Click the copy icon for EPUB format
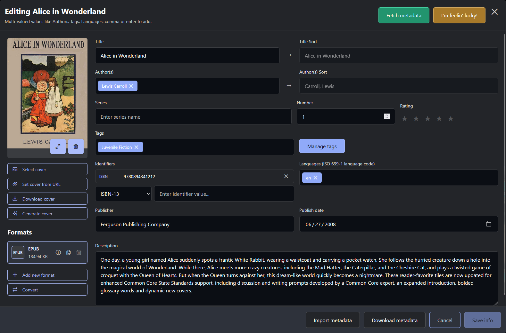506x333 pixels. 69,252
